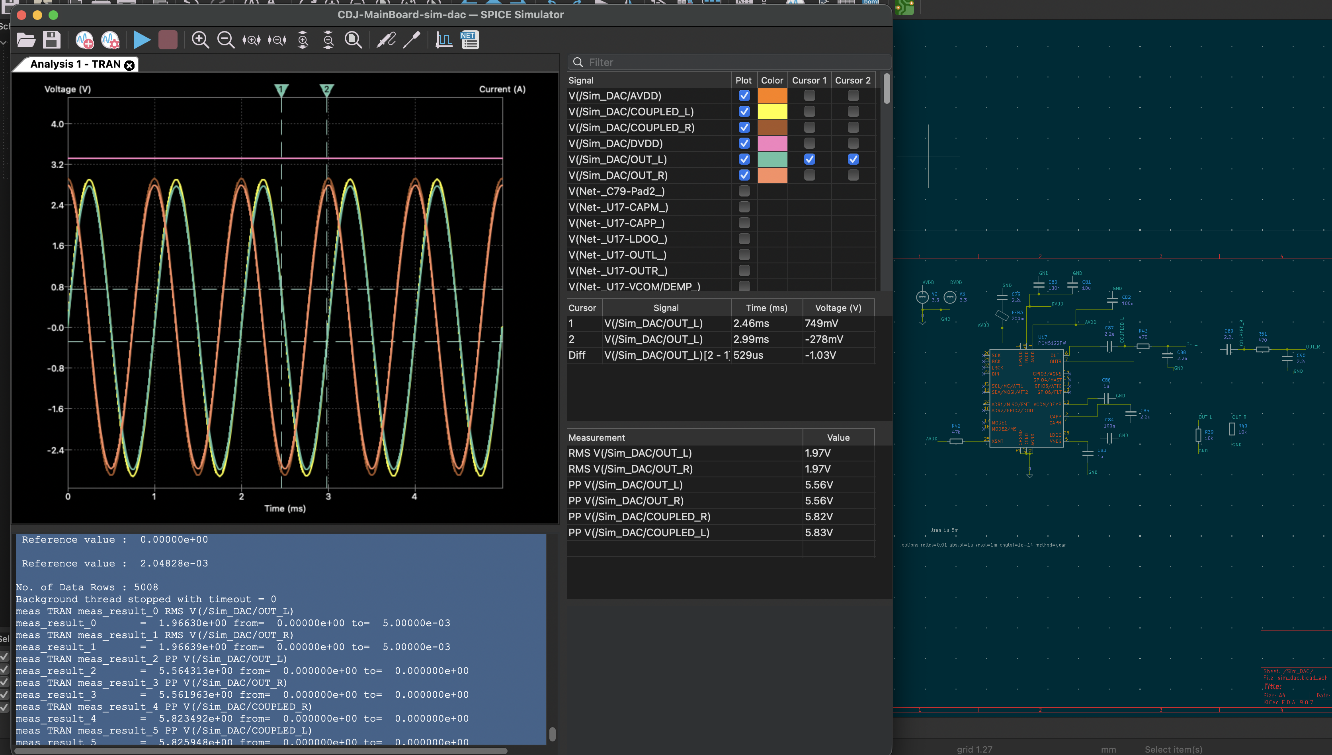Save the simulation workbook with the floppy icon
This screenshot has height=755, width=1332.
coord(51,40)
